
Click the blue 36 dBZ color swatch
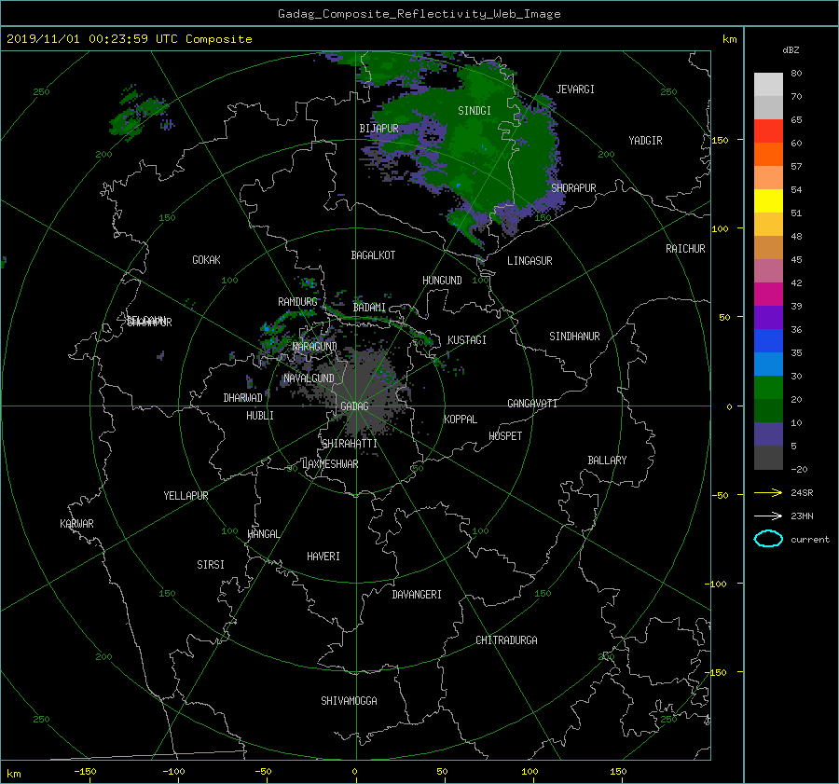tap(768, 340)
